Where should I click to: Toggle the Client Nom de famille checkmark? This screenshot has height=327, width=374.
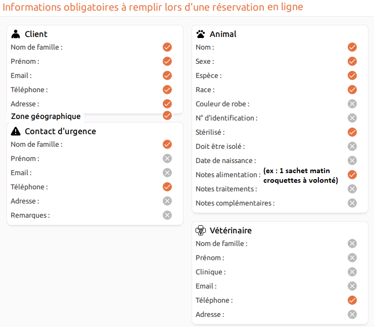(x=167, y=47)
